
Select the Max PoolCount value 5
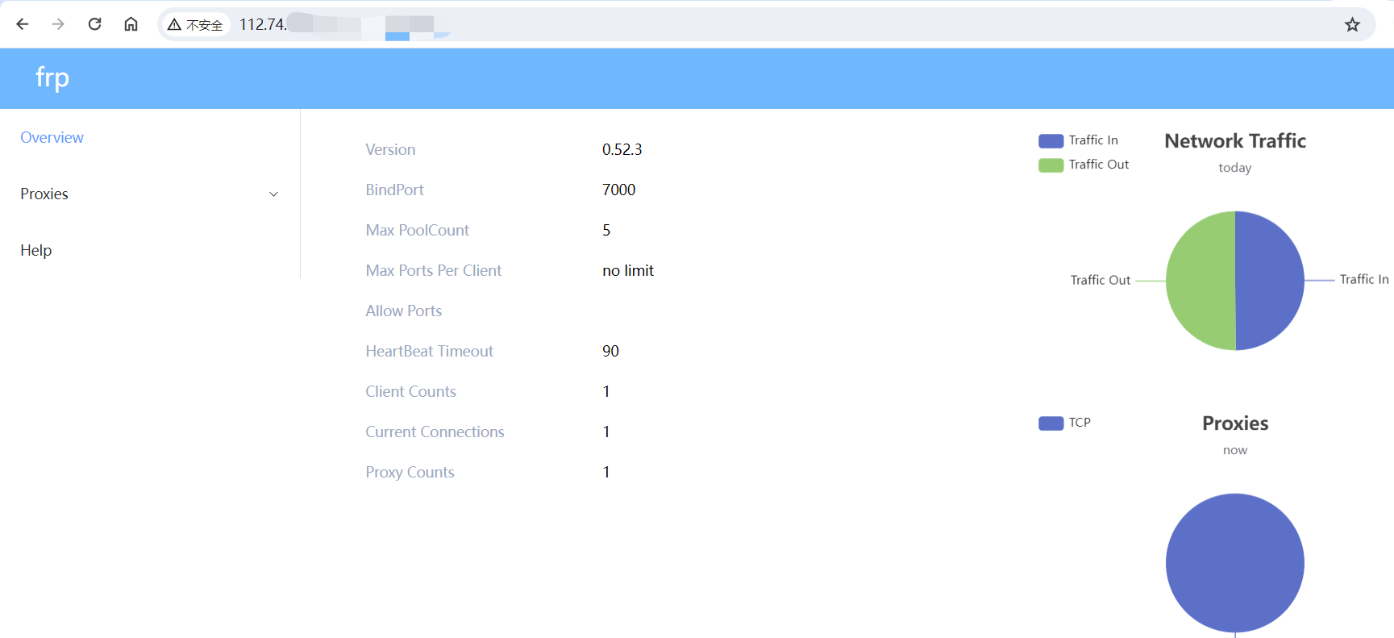point(606,230)
